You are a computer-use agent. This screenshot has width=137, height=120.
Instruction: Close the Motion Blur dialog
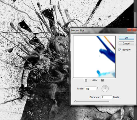[x=132, y=30]
